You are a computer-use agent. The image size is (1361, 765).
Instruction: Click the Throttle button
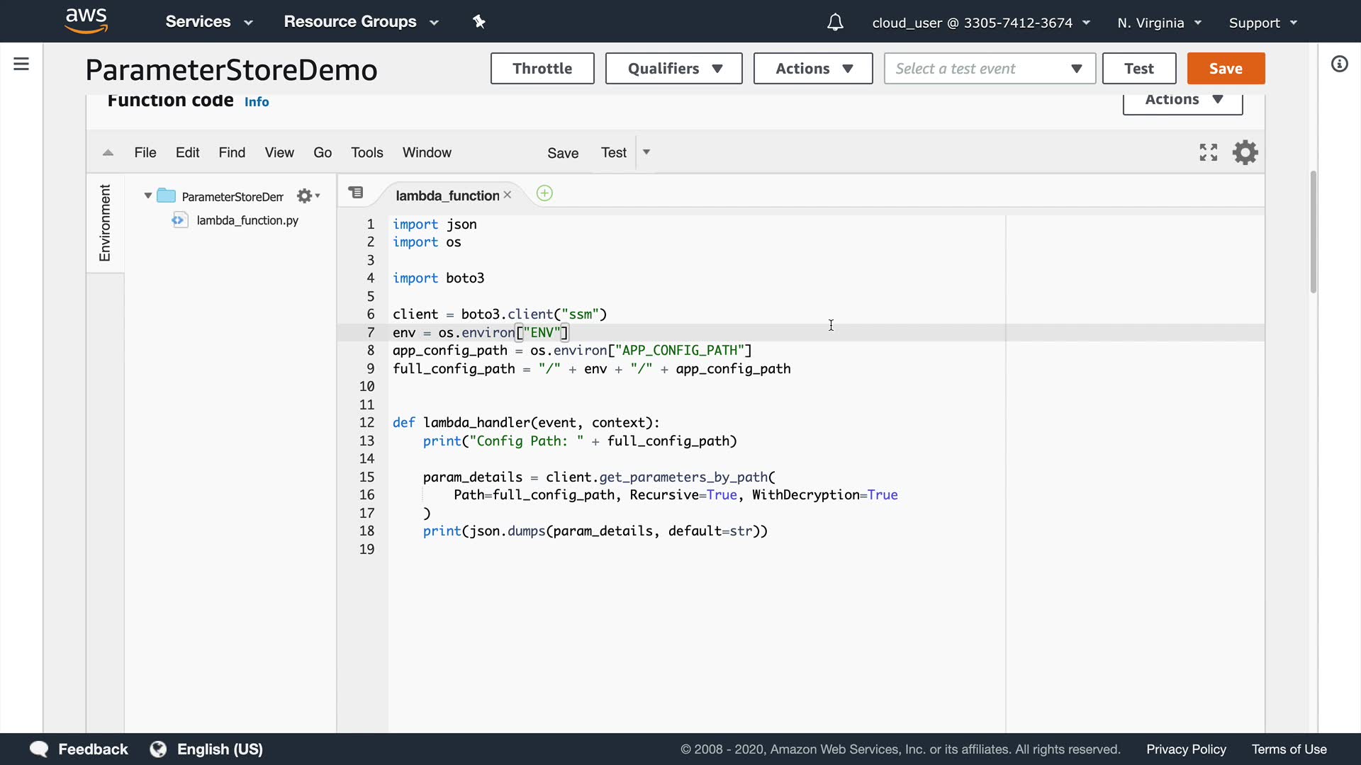point(542,69)
